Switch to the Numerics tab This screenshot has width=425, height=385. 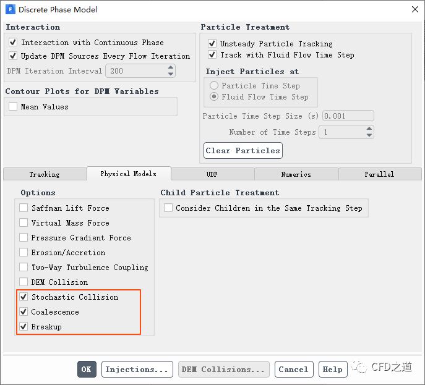[296, 174]
